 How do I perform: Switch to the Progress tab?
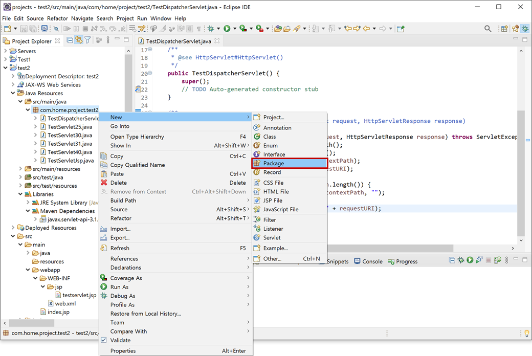click(403, 261)
